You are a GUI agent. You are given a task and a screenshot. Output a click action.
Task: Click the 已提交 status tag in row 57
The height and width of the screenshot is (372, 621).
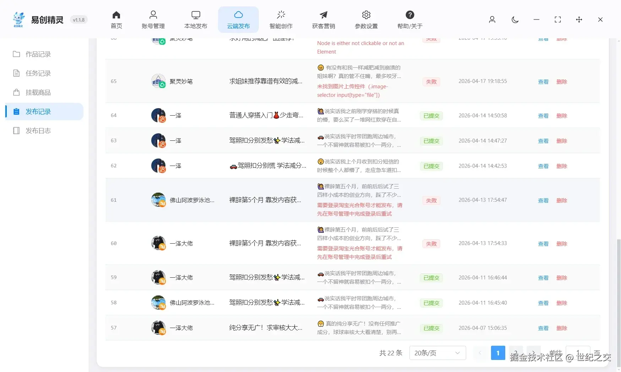click(431, 328)
